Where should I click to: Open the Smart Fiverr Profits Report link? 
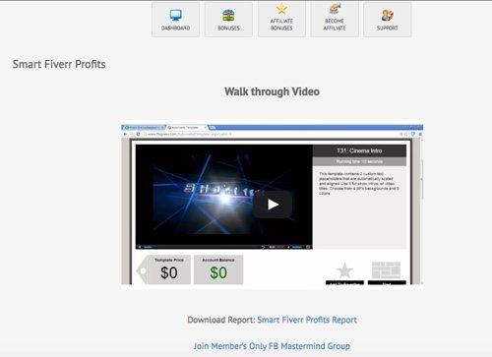[307, 320]
